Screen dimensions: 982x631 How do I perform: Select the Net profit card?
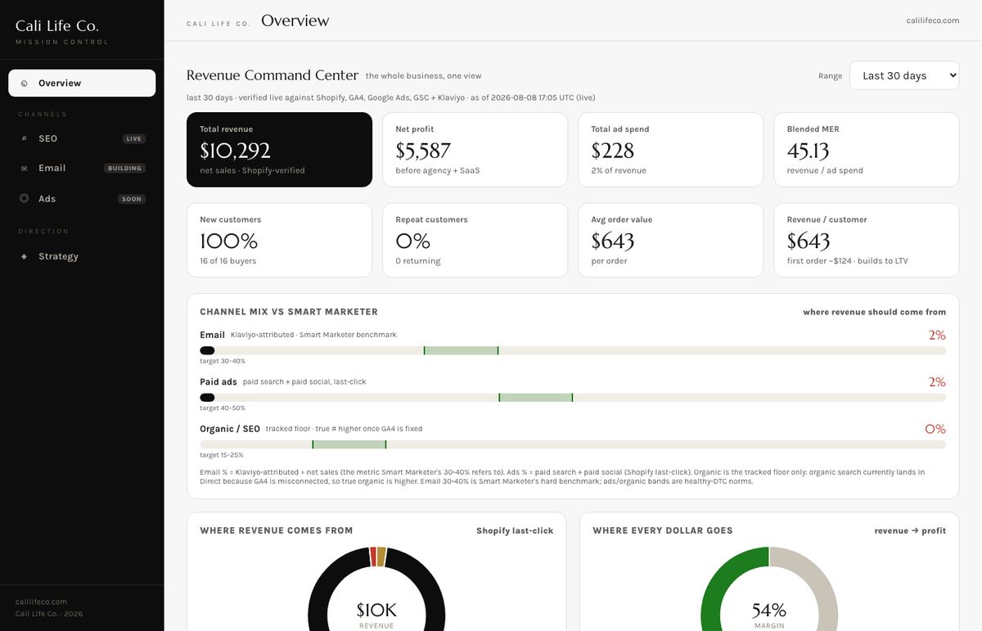pyautogui.click(x=475, y=150)
